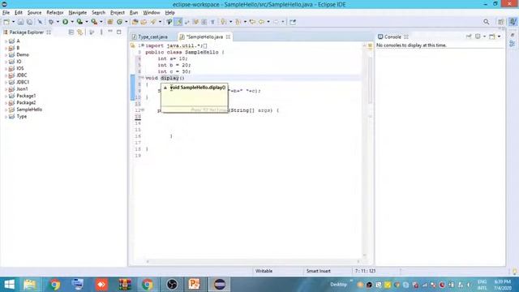519x292 pixels.
Task: Click the New Java Class toolbar icon
Action: pyautogui.click(x=119, y=22)
